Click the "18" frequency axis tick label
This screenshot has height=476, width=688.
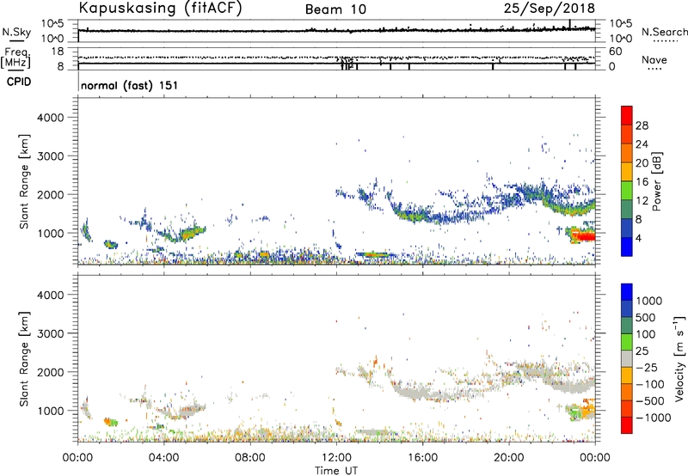click(58, 52)
